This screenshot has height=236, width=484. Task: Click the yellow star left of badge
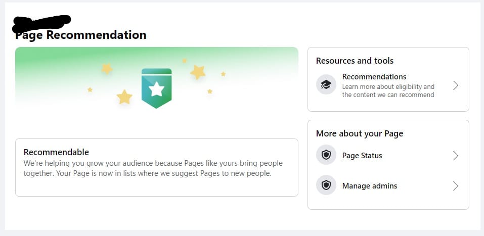[x=107, y=69]
